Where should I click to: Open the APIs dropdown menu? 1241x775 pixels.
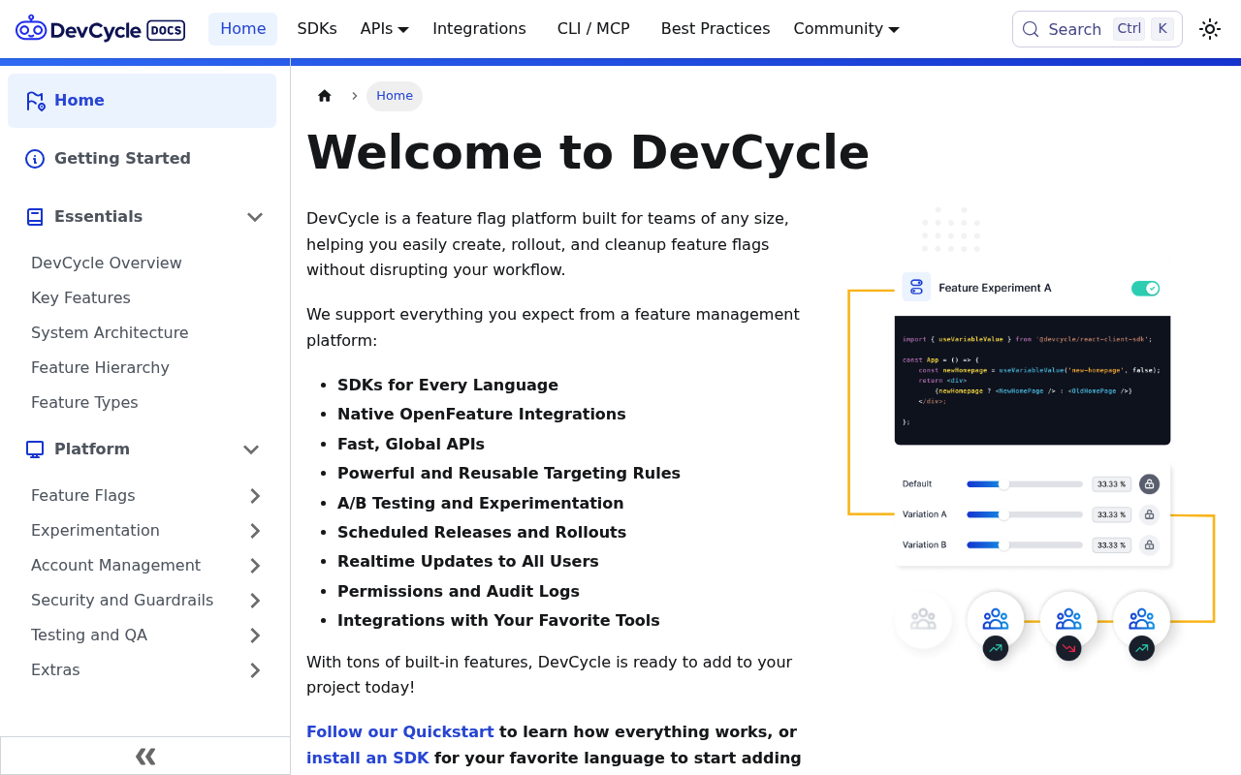tap(385, 29)
